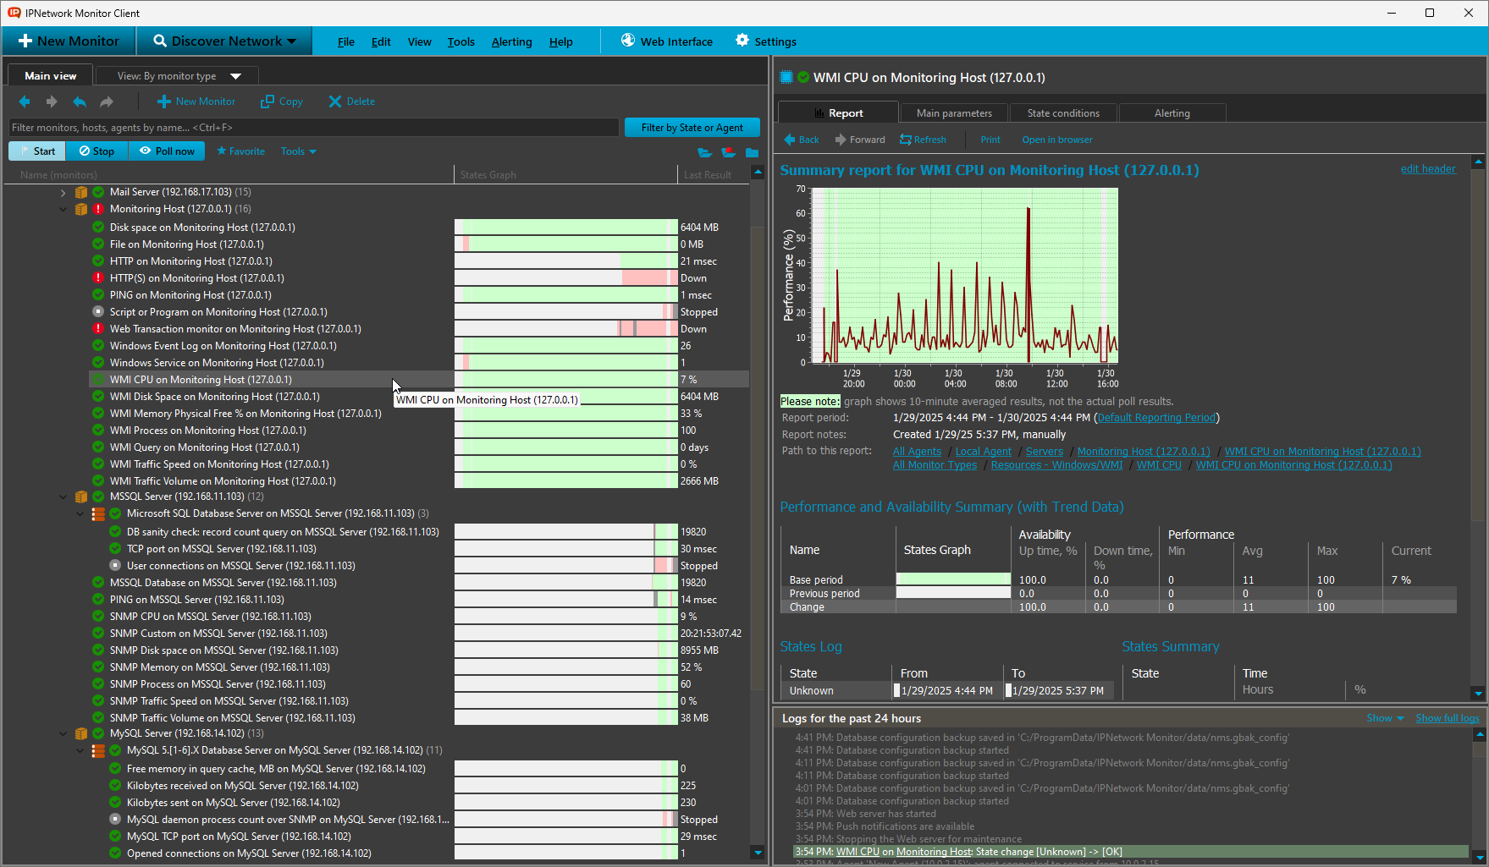Open the Alerting menu in menu bar
This screenshot has width=1489, height=867.
point(511,41)
